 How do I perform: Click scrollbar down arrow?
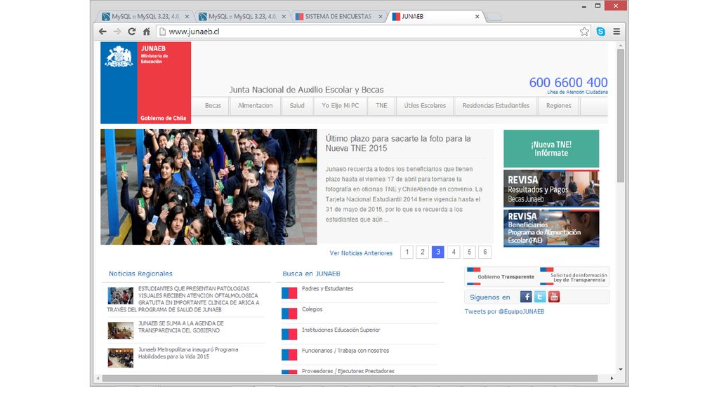(x=621, y=369)
